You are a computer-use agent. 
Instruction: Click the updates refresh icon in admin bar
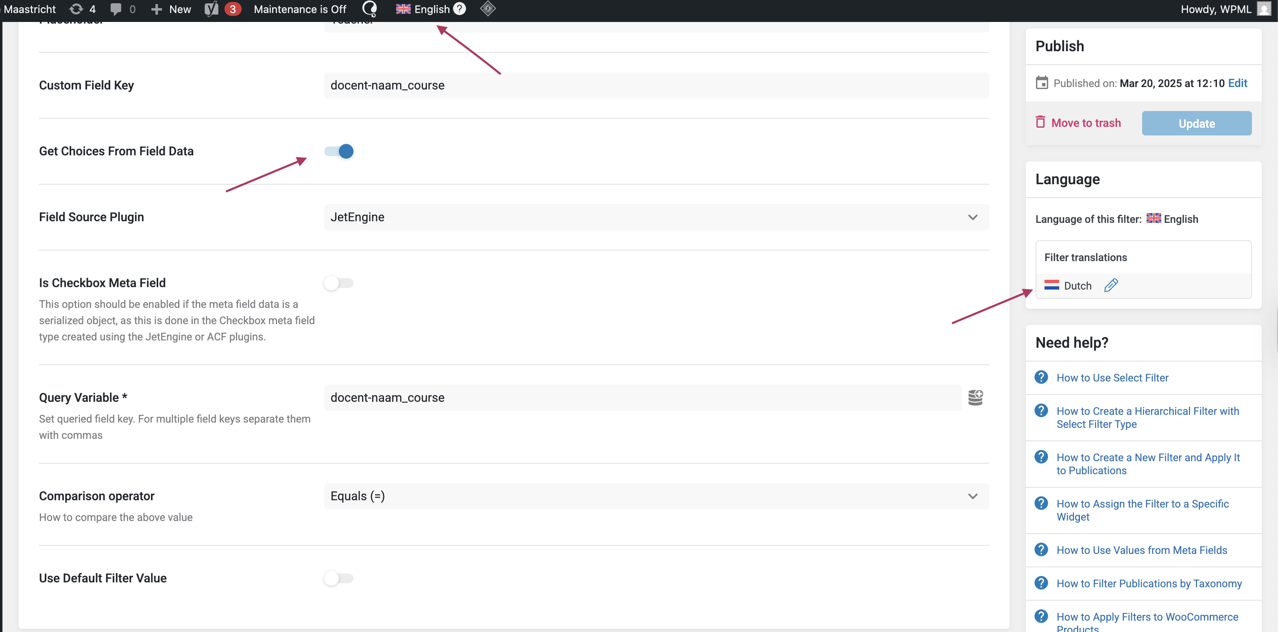tap(76, 9)
